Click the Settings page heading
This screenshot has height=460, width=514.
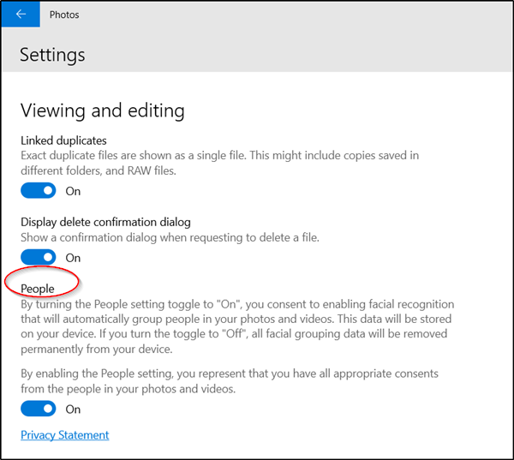point(53,56)
